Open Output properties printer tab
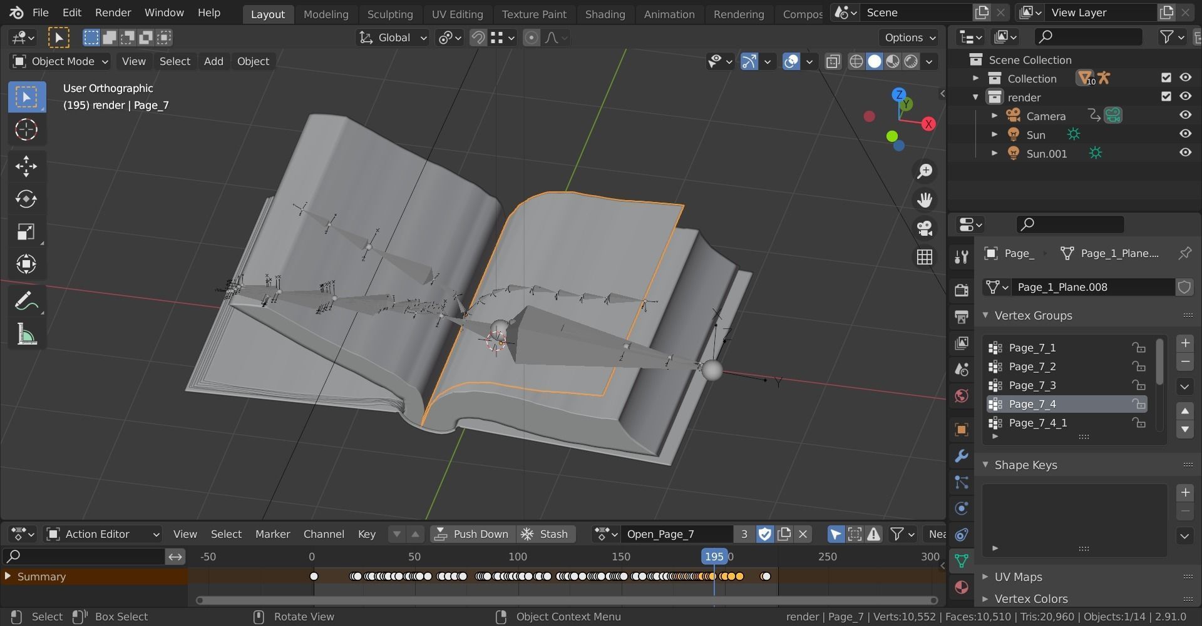The width and height of the screenshot is (1202, 626). click(x=962, y=316)
